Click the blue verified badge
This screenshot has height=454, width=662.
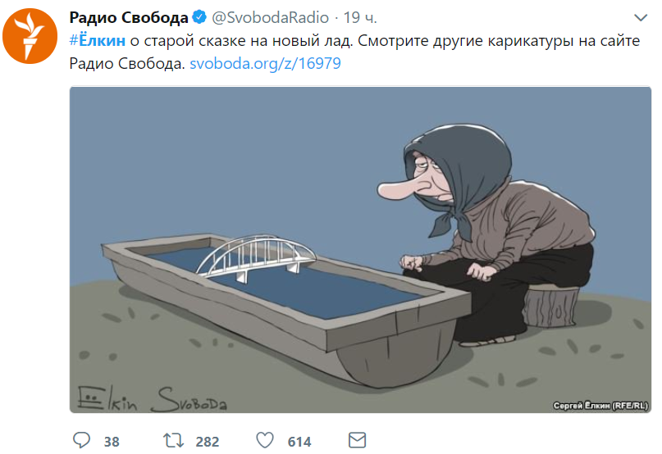point(199,17)
